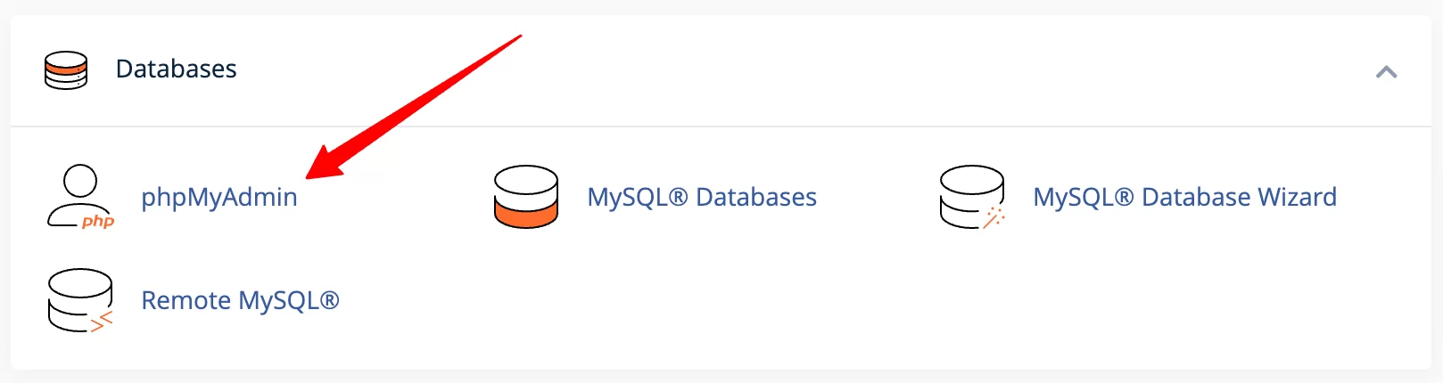
Task: Click the orange stripe in the Databases header icon
Action: 66,66
